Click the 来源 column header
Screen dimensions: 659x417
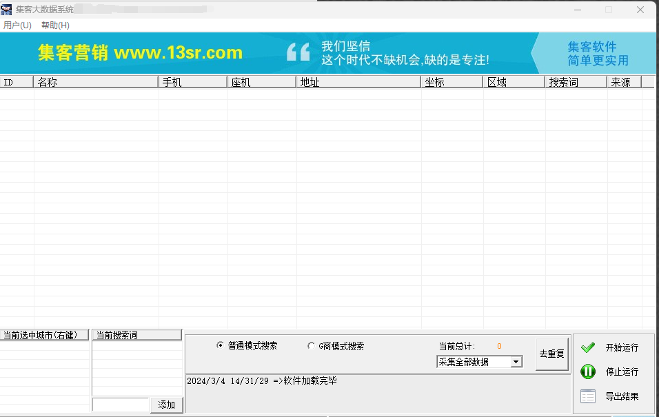pos(623,82)
